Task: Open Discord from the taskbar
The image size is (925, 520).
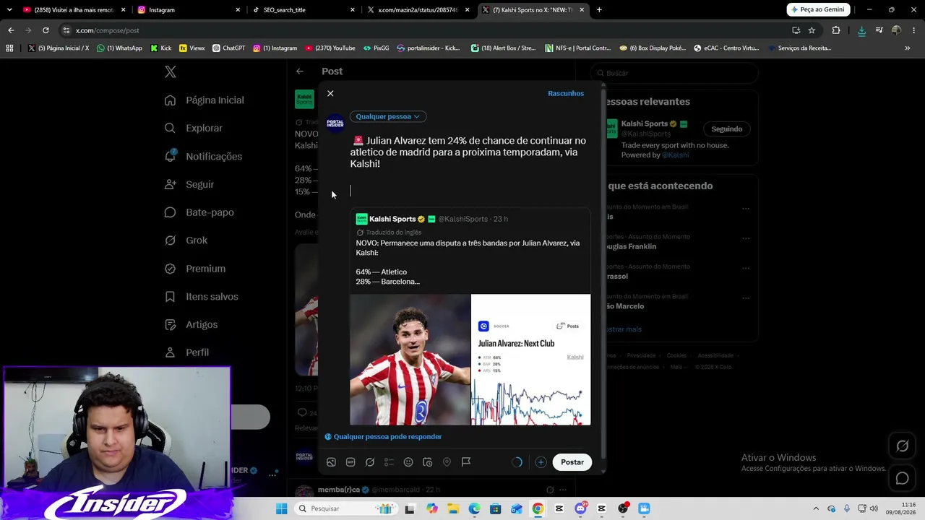Action: tap(580, 508)
